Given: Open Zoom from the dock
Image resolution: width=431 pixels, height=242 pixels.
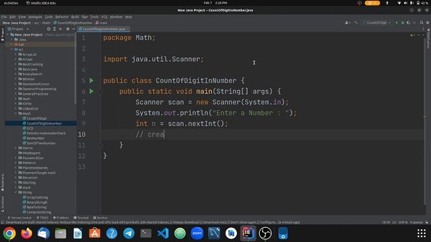Looking at the screenshot, I should tap(197, 233).
